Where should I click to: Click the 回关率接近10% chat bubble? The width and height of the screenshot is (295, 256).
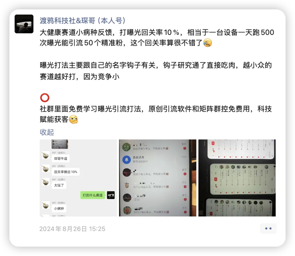point(66,172)
